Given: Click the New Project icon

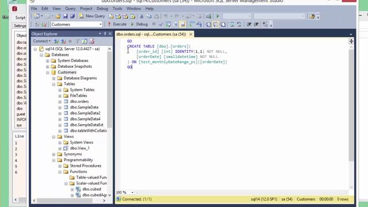Looking at the screenshot, I should [36, 16].
